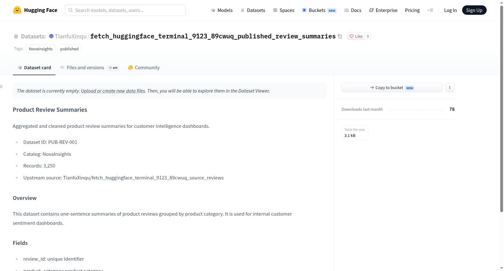
Task: Click the dataset name heading
Action: (x=213, y=36)
